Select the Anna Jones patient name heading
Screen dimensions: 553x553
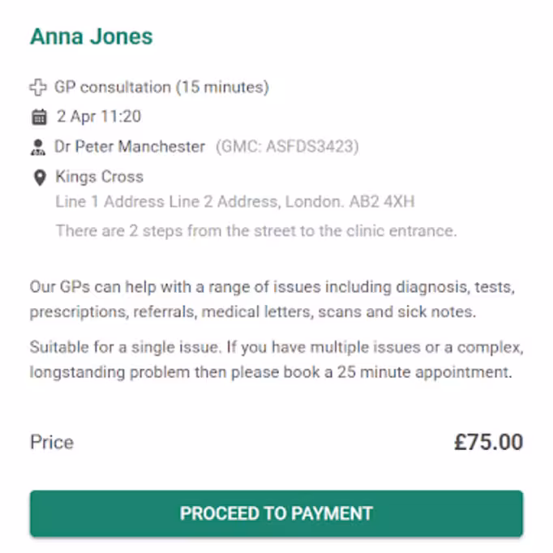(x=91, y=36)
